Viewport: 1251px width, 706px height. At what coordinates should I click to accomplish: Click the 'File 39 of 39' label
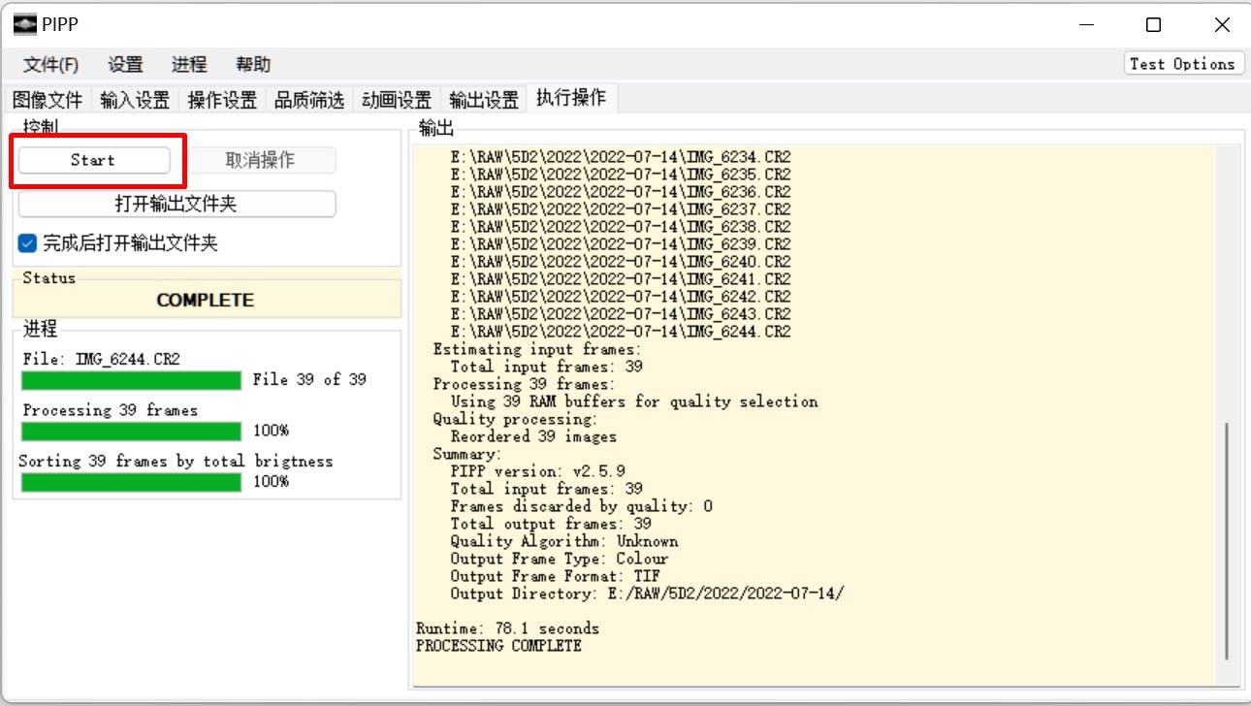[x=309, y=380]
